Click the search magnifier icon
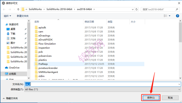This screenshot has width=182, height=103. pos(177,9)
